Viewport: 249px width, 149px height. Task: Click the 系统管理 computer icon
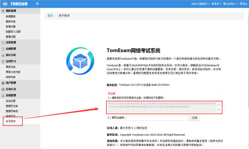pos(3,96)
